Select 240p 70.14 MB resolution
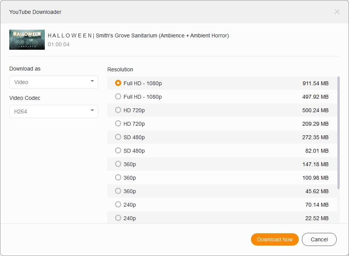Image resolution: width=349 pixels, height=256 pixels. click(118, 204)
